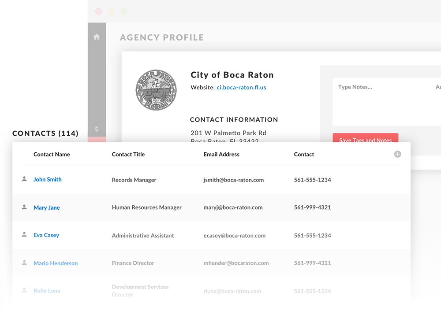Click the CONTACT INFORMATION heading

point(234,120)
